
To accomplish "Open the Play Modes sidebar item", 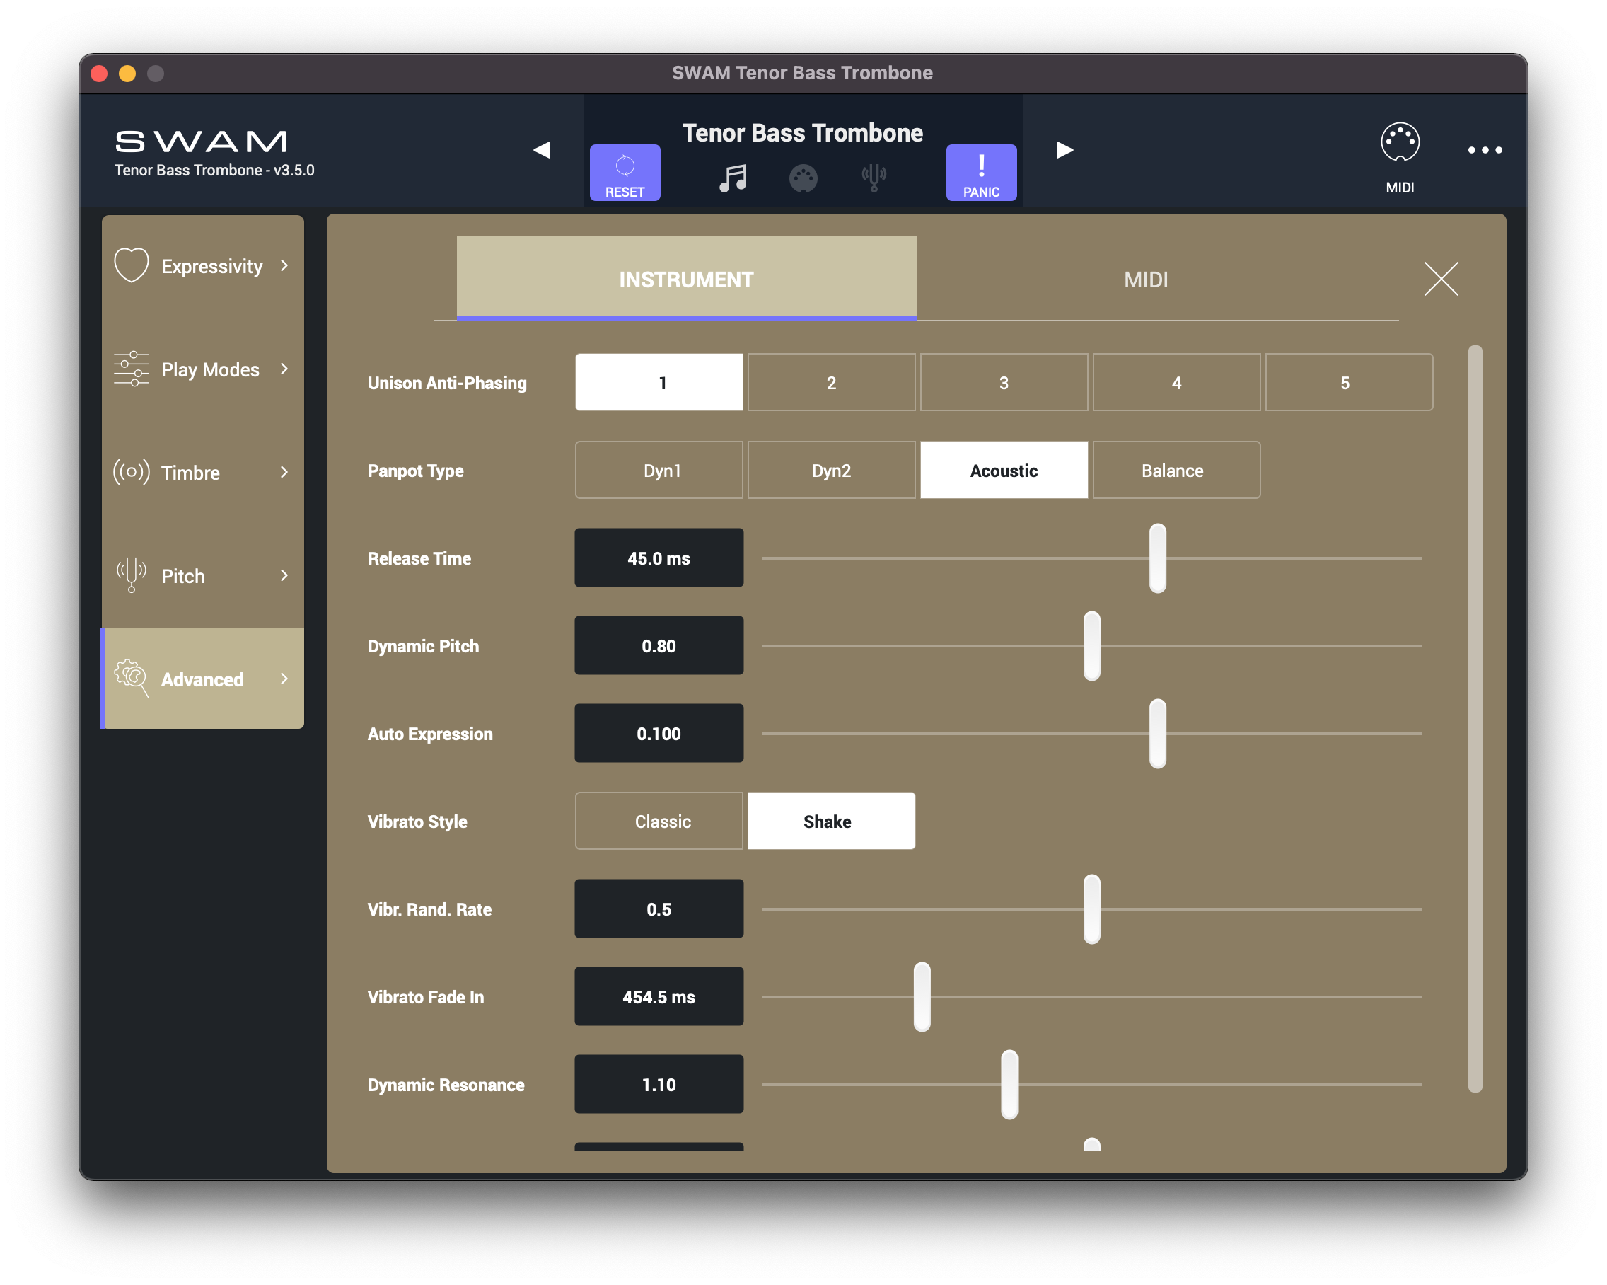I will click(203, 369).
